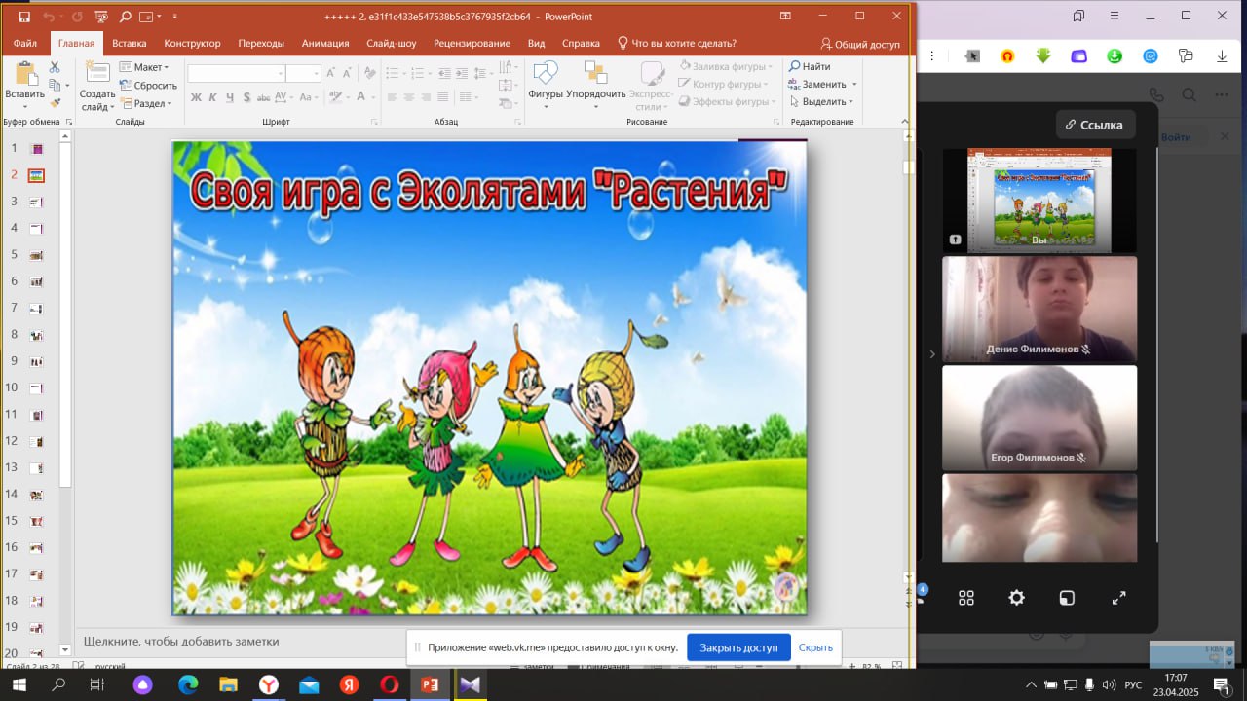Toggle underline (Ч) formatting

click(230, 97)
